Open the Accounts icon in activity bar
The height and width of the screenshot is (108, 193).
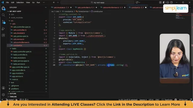(3, 88)
